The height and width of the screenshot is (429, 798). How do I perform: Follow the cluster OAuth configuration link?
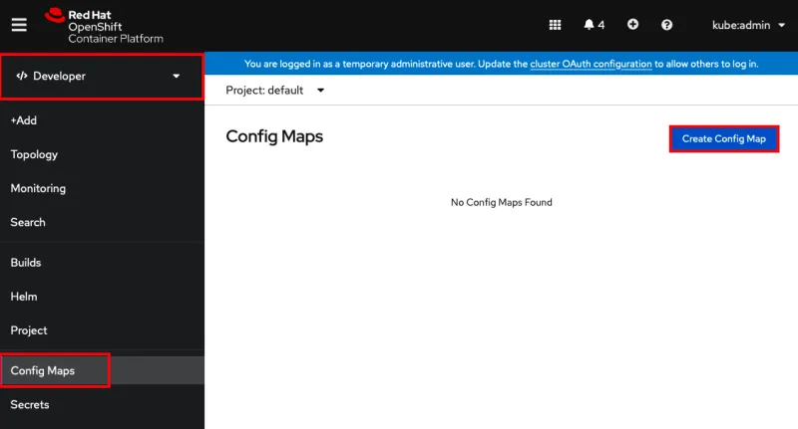591,64
